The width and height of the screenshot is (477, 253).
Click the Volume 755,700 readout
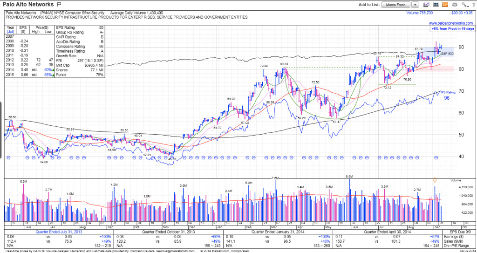pyautogui.click(x=419, y=13)
